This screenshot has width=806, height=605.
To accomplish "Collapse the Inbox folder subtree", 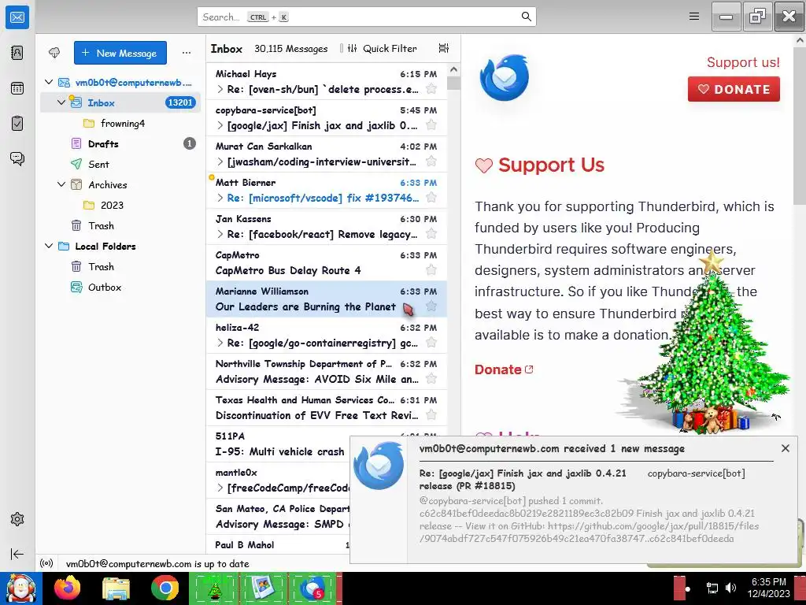I will point(61,102).
